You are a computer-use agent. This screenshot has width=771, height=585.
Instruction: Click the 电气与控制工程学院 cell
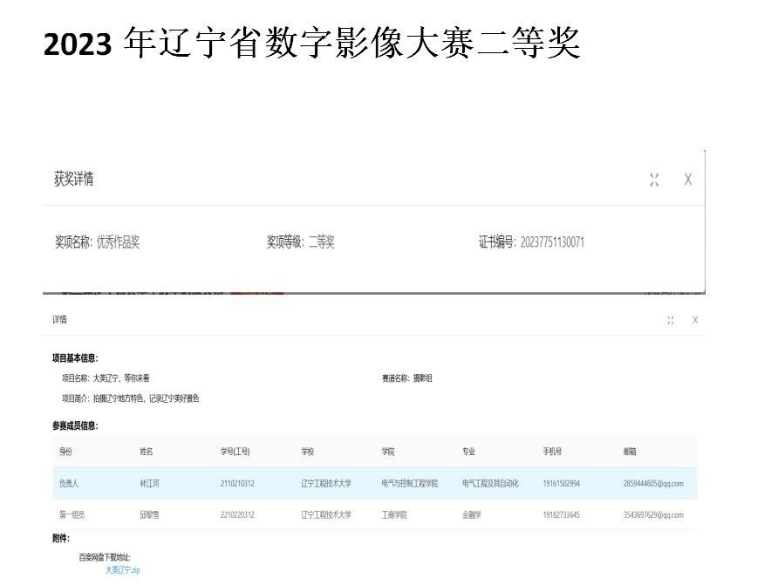coord(410,483)
